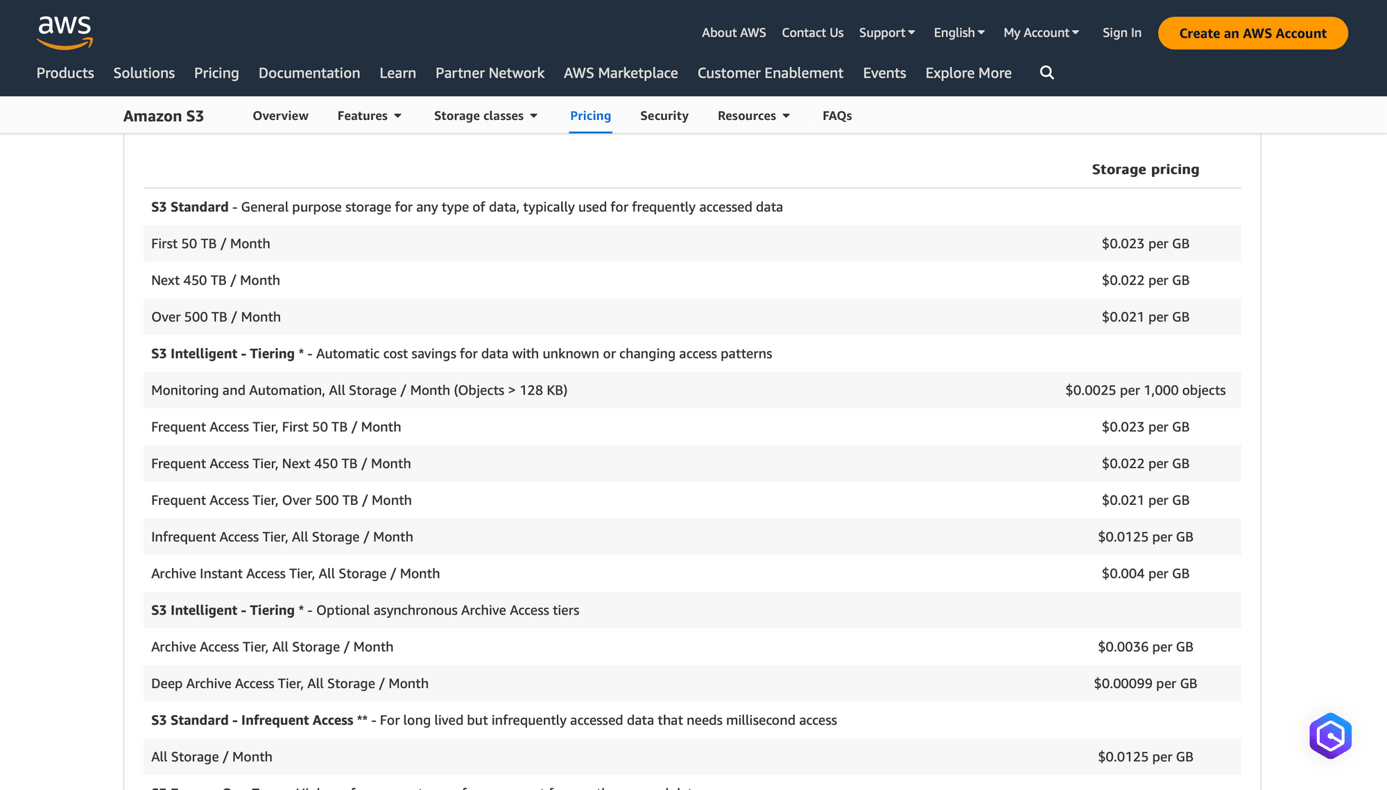This screenshot has width=1387, height=790.
Task: Click the AWS logo
Action: coord(64,31)
